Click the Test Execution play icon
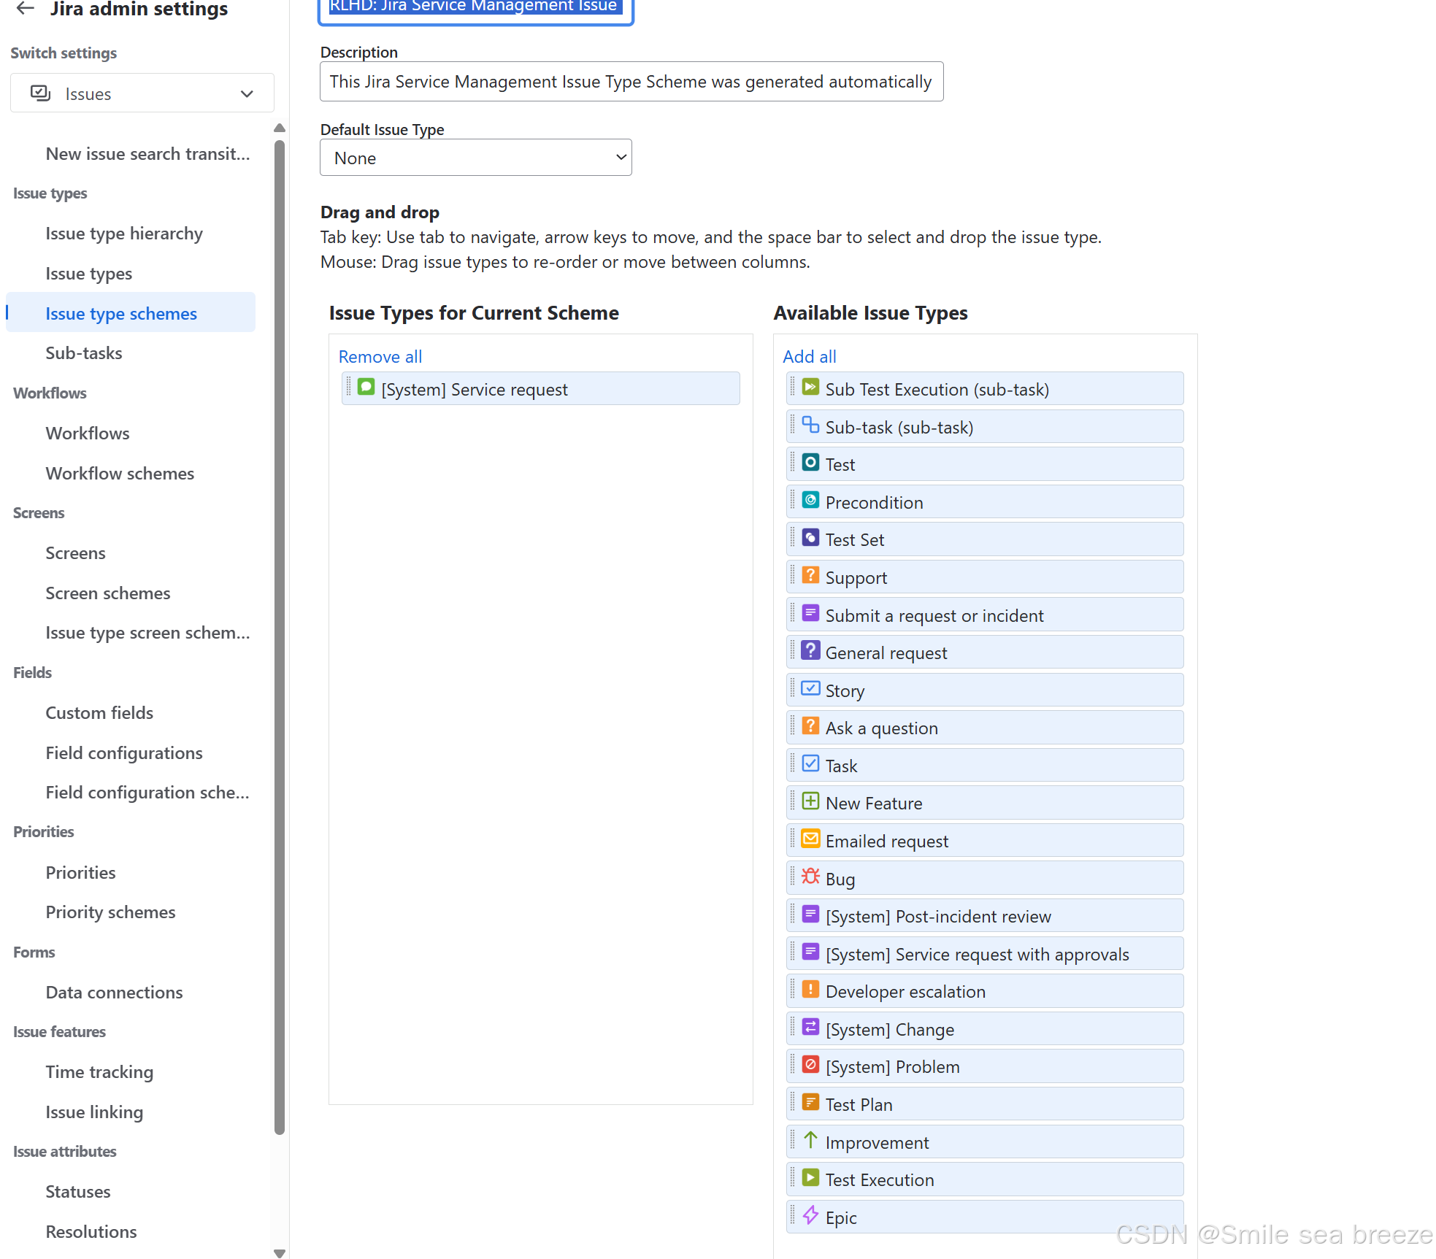Image resolution: width=1436 pixels, height=1259 pixels. pyautogui.click(x=810, y=1178)
